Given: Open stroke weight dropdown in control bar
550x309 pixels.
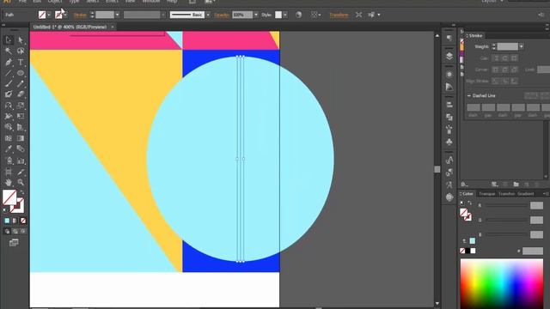Looking at the screenshot, I should point(117,15).
